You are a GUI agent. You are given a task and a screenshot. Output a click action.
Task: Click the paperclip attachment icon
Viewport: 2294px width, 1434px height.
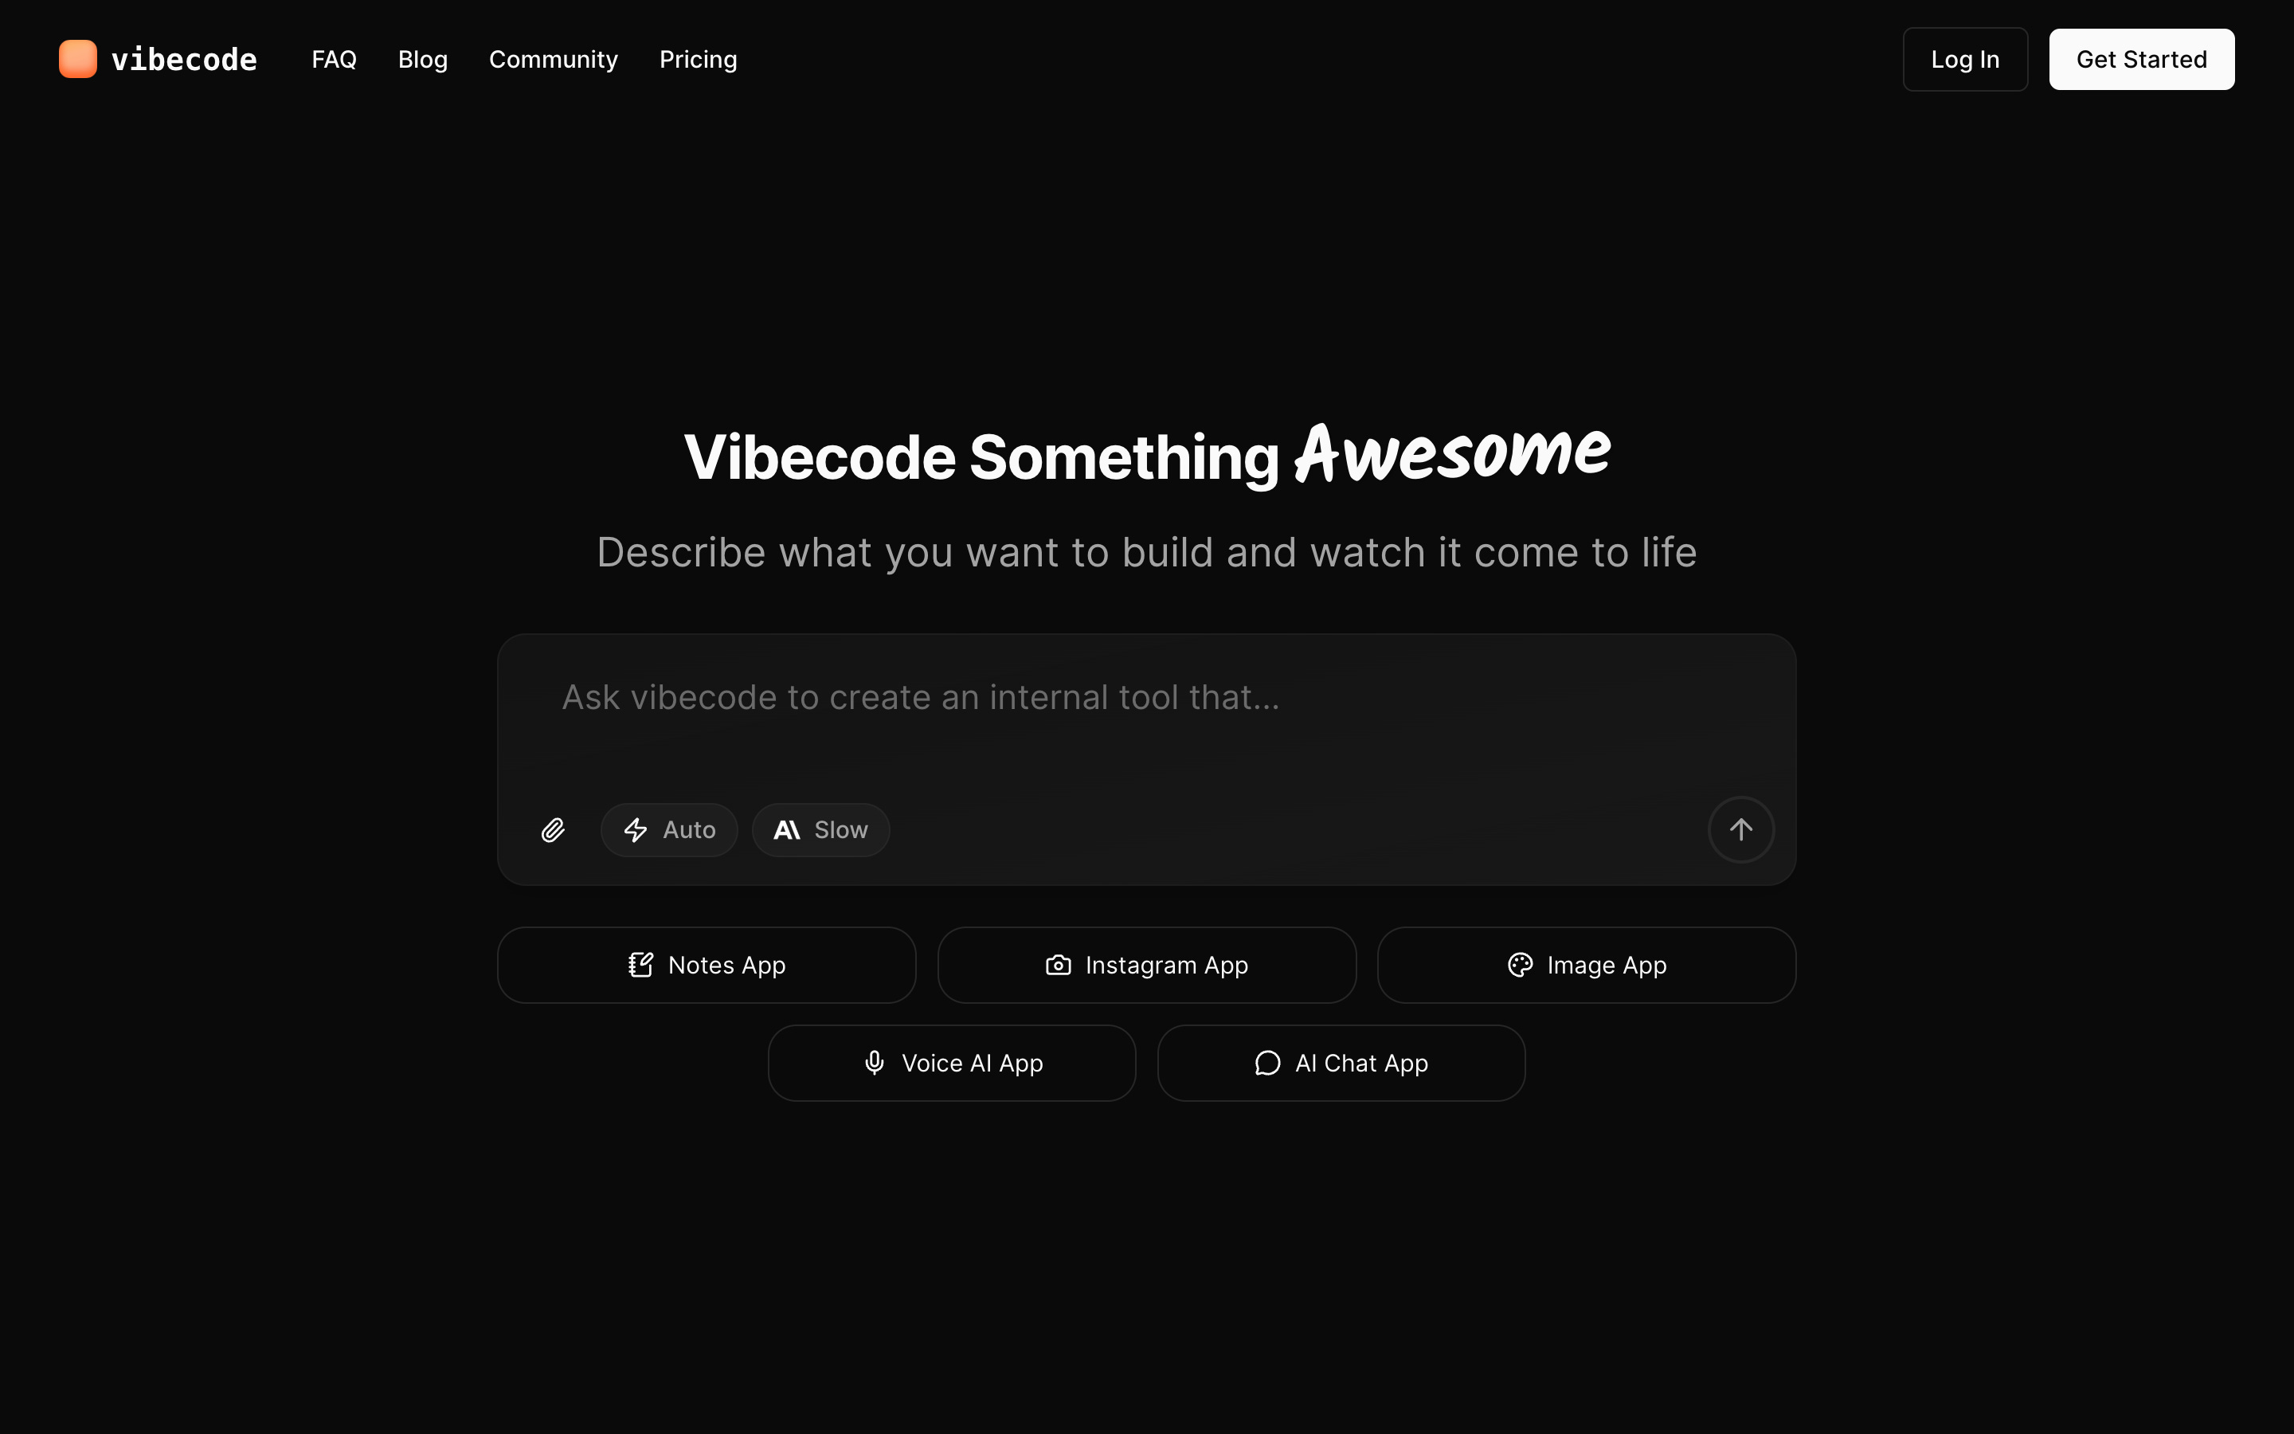(553, 830)
